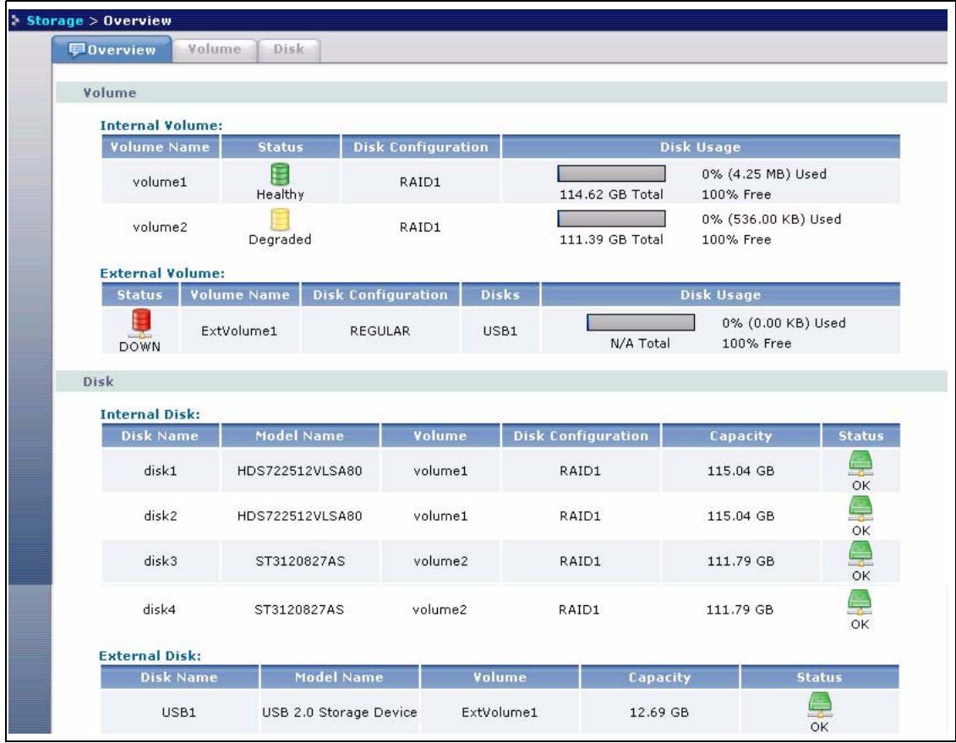Click the volume1 Healthy green status icon
Image resolution: width=956 pixels, height=743 pixels.
pyautogui.click(x=280, y=174)
